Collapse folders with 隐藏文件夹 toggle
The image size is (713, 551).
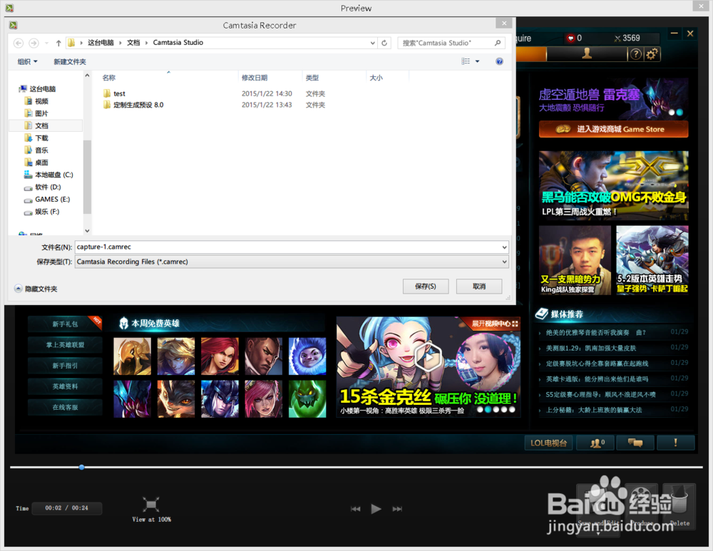click(x=36, y=289)
